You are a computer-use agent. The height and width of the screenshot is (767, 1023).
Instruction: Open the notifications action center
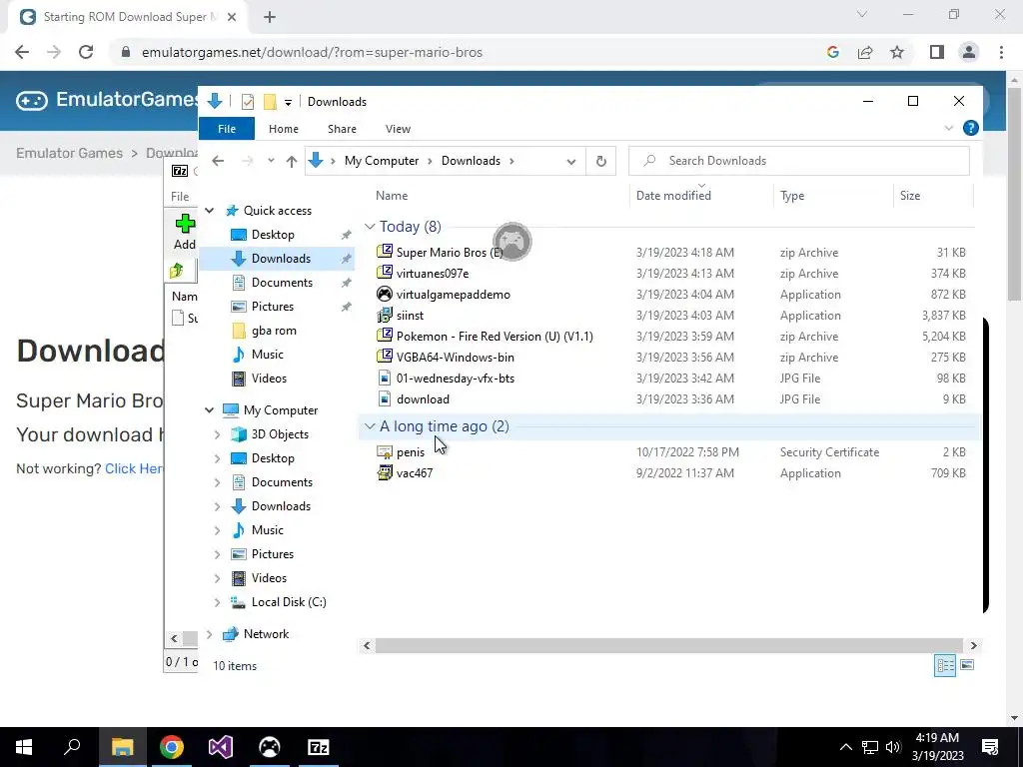[x=990, y=747]
